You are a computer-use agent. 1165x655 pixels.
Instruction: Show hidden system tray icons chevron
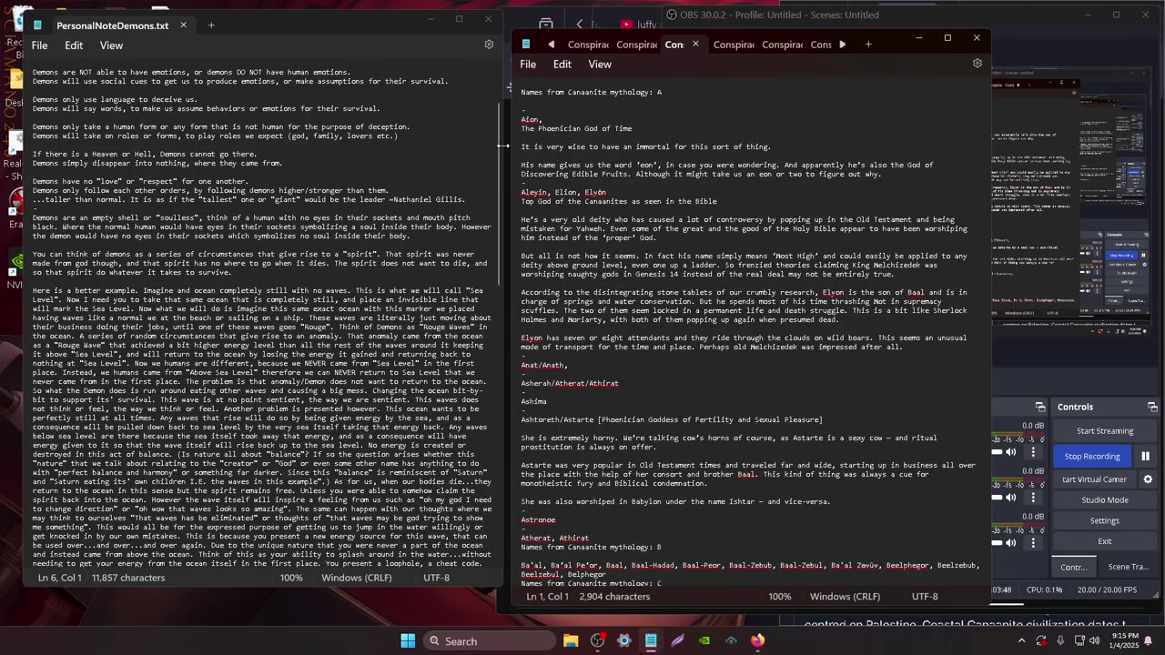[1021, 640]
